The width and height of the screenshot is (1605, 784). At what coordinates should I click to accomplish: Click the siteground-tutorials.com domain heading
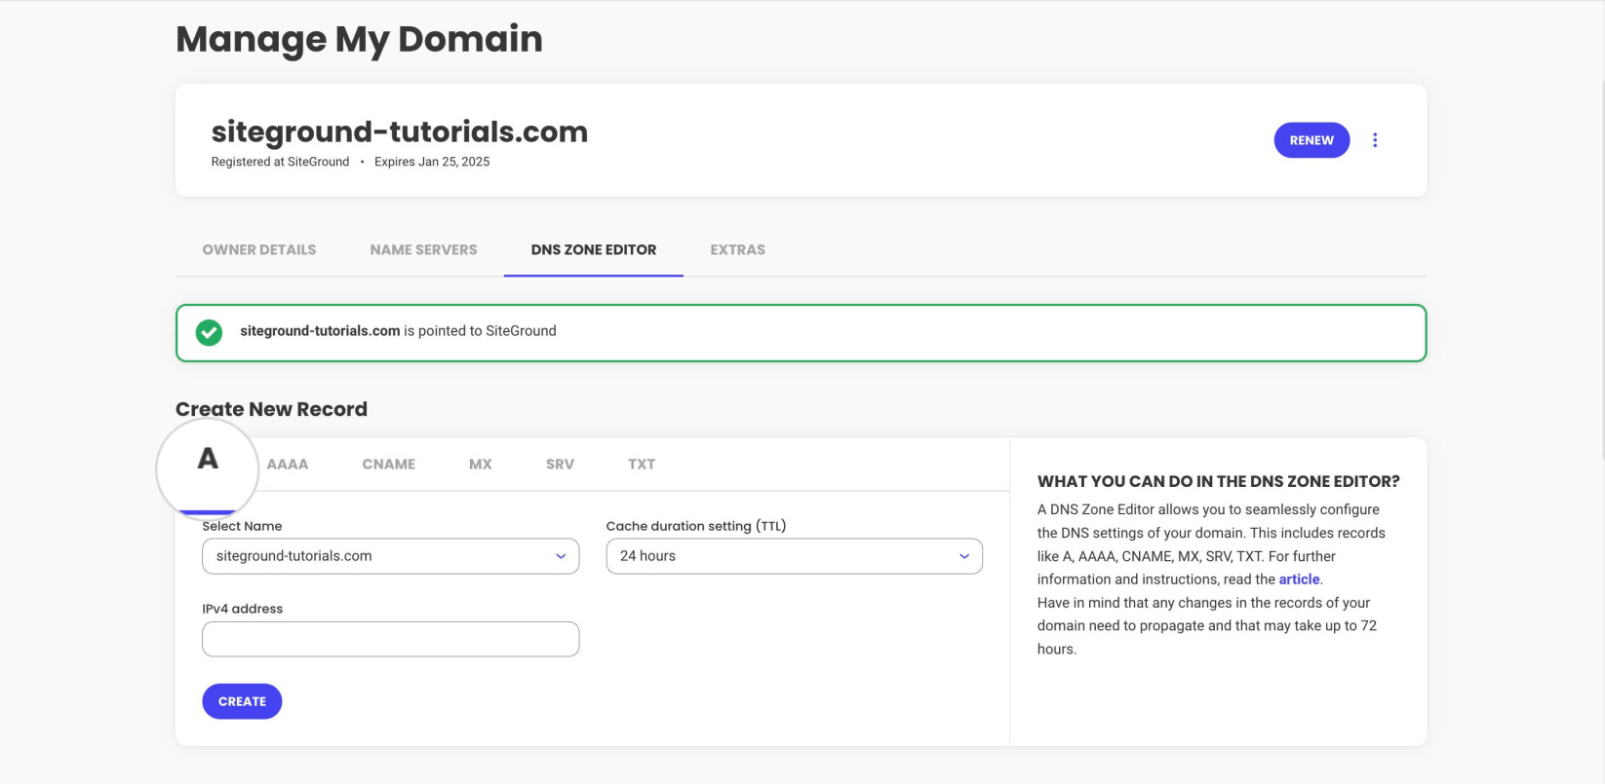400,131
